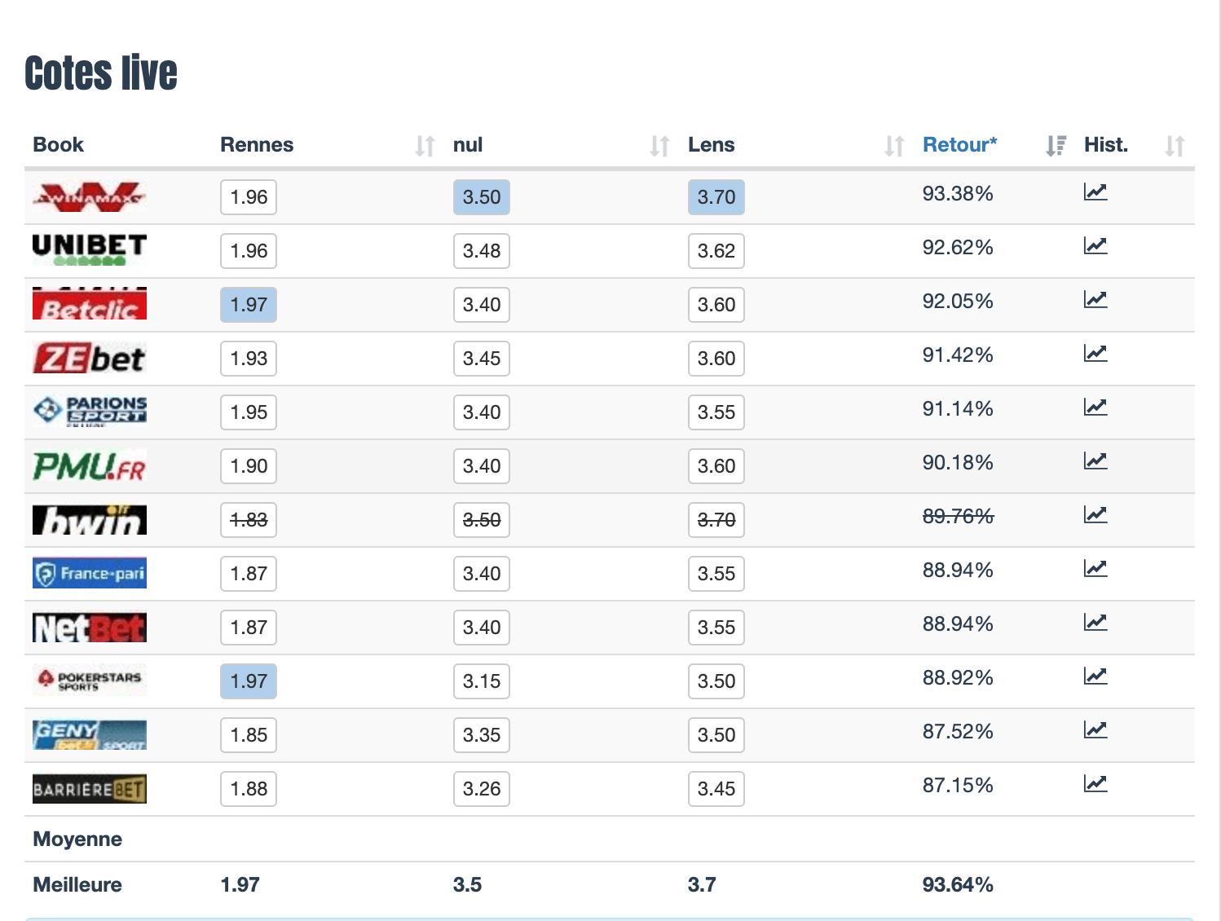Click the Cotes live heading

[x=101, y=73]
